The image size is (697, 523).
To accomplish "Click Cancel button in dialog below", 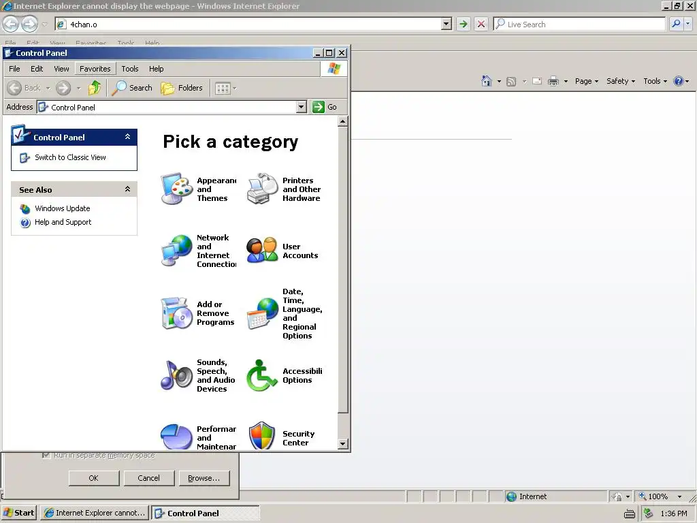I will pos(149,478).
